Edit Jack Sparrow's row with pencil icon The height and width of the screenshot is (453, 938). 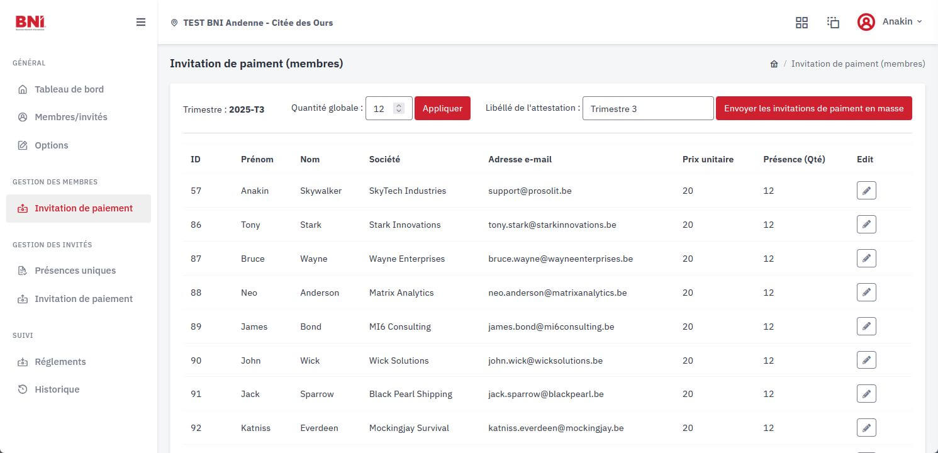(x=866, y=394)
